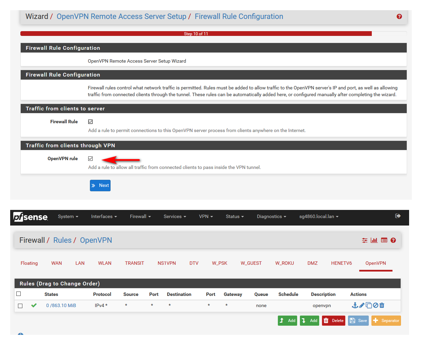
Task: Switch to the LAN tab
Action: click(x=80, y=263)
